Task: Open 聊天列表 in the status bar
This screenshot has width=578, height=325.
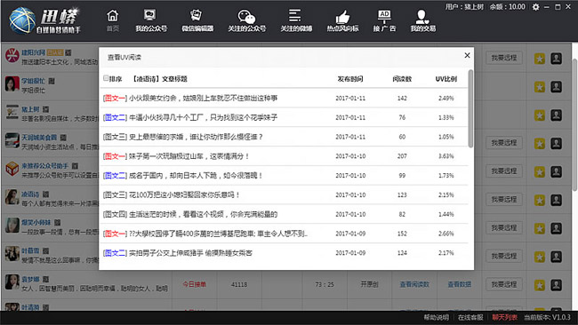Action: pos(505,317)
